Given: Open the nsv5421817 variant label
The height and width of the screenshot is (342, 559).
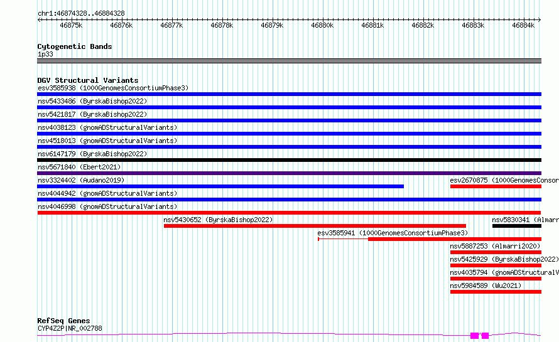Looking at the screenshot, I should click(x=92, y=114).
